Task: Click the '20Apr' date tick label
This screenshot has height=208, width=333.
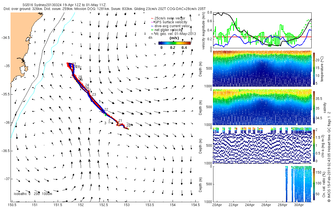Action: click(217, 205)
